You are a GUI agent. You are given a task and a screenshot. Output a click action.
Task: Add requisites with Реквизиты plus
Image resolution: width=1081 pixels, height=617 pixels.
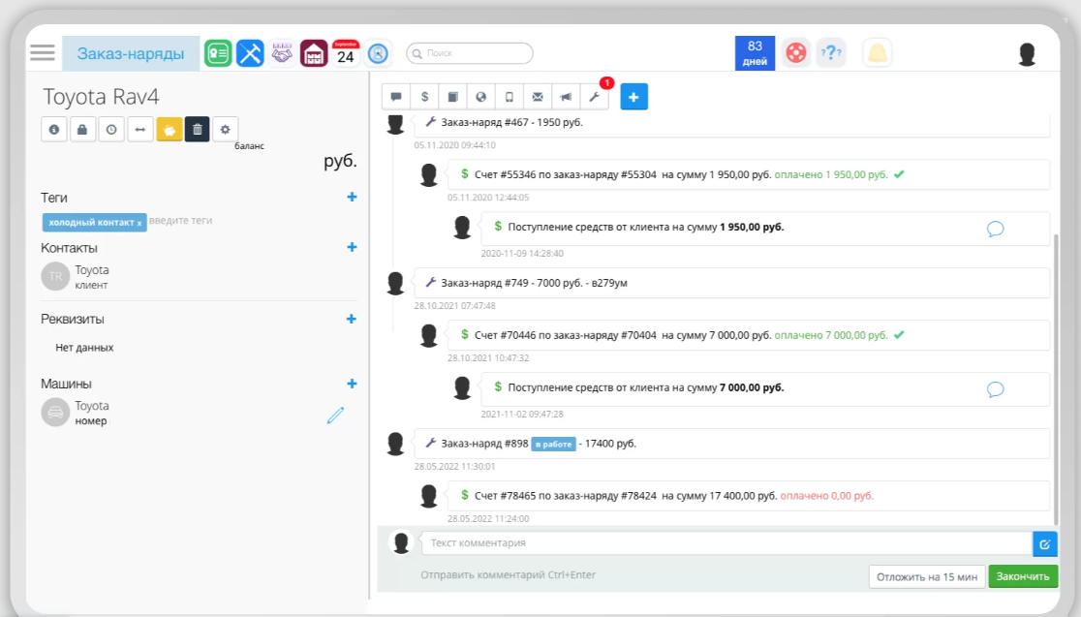coord(352,319)
